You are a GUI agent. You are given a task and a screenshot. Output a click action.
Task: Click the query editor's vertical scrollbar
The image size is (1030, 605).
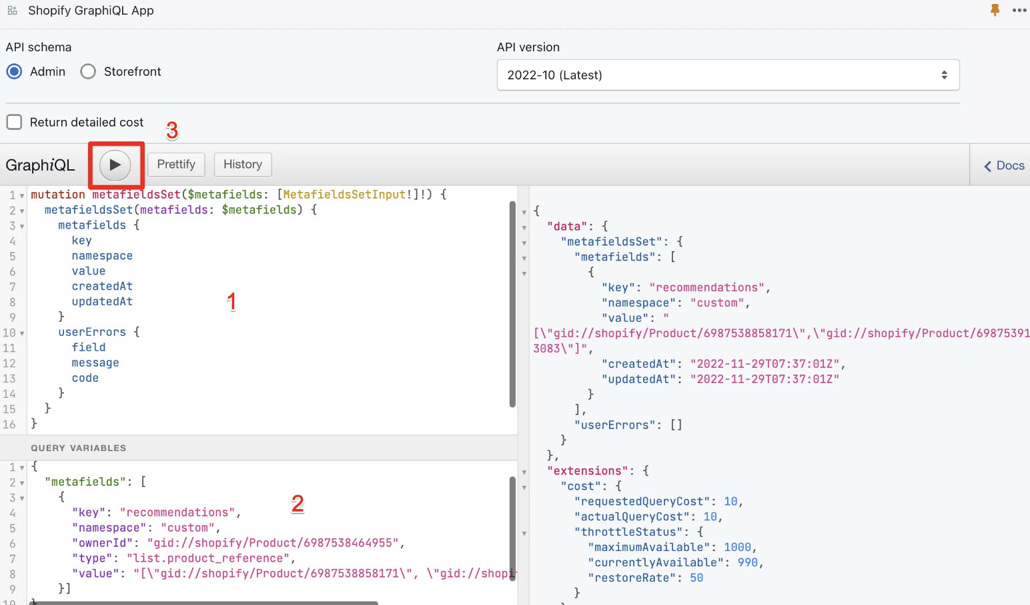pyautogui.click(x=512, y=304)
